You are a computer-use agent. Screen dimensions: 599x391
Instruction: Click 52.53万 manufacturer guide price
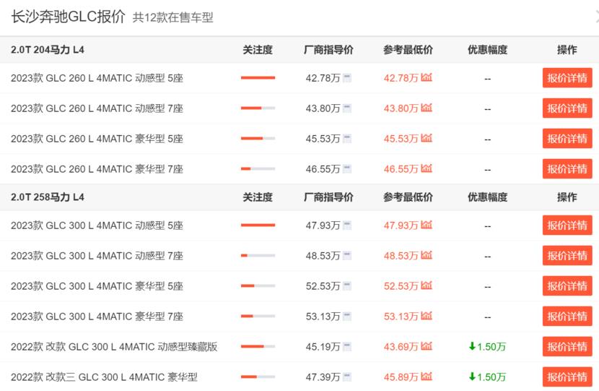(x=323, y=285)
